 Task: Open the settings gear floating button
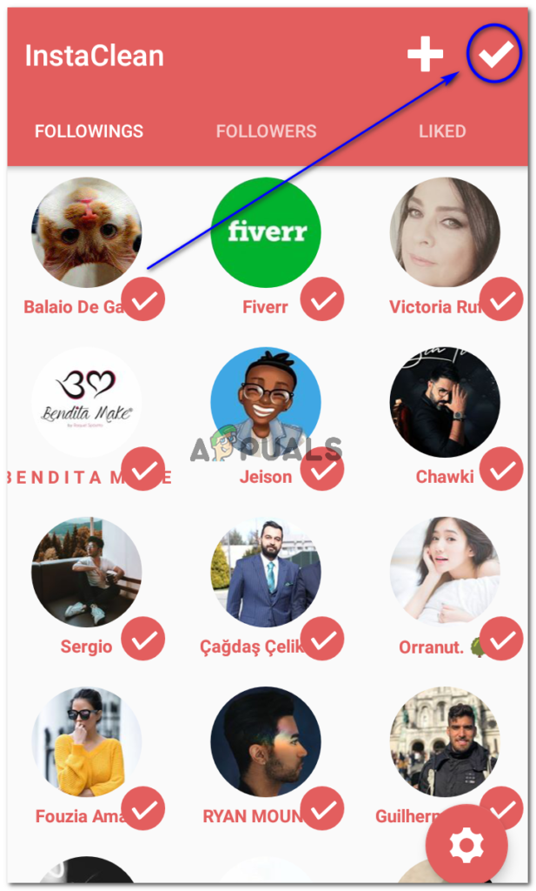tap(467, 845)
